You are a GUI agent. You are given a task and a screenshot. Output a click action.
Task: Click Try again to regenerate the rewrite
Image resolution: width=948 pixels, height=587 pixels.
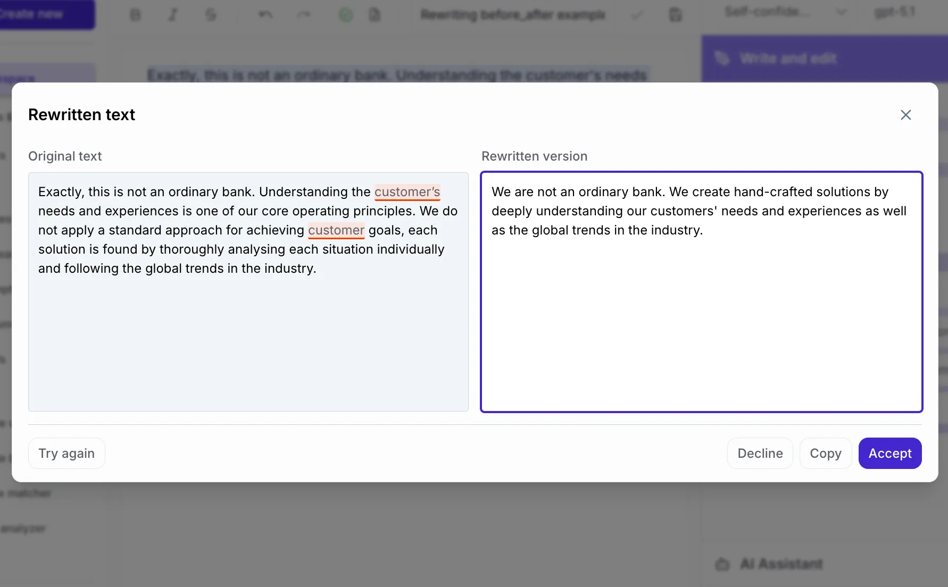(x=66, y=453)
